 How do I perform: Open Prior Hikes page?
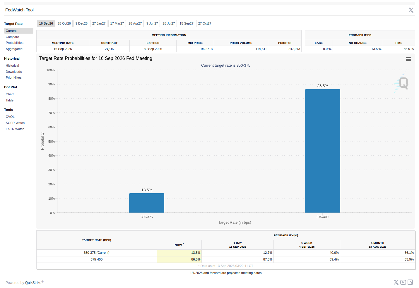click(x=14, y=77)
